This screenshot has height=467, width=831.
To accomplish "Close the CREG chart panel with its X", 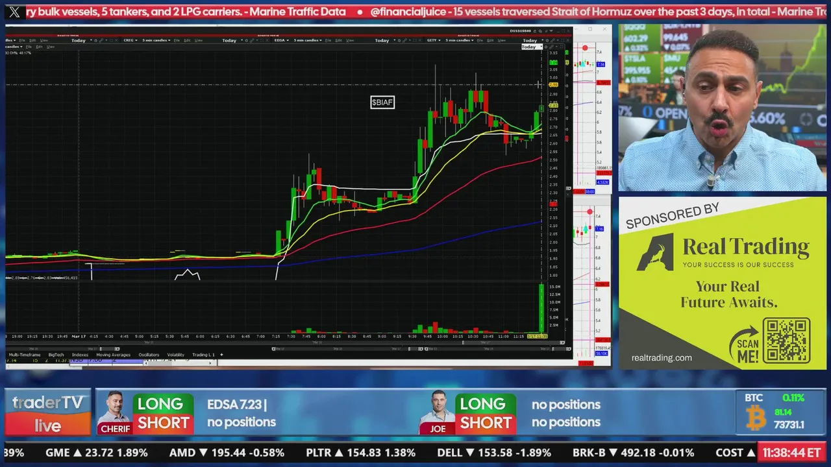I will (267, 40).
